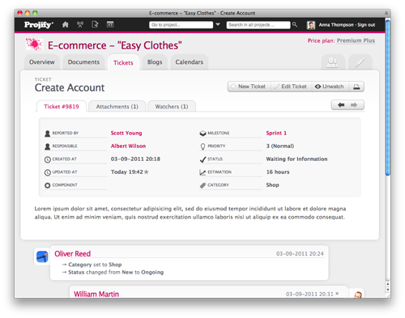Viewport: 405px width, 318px height.
Task: Delete William Martin's comment with the x
Action: point(337,294)
